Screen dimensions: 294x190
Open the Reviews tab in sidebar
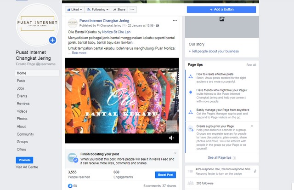23,104
